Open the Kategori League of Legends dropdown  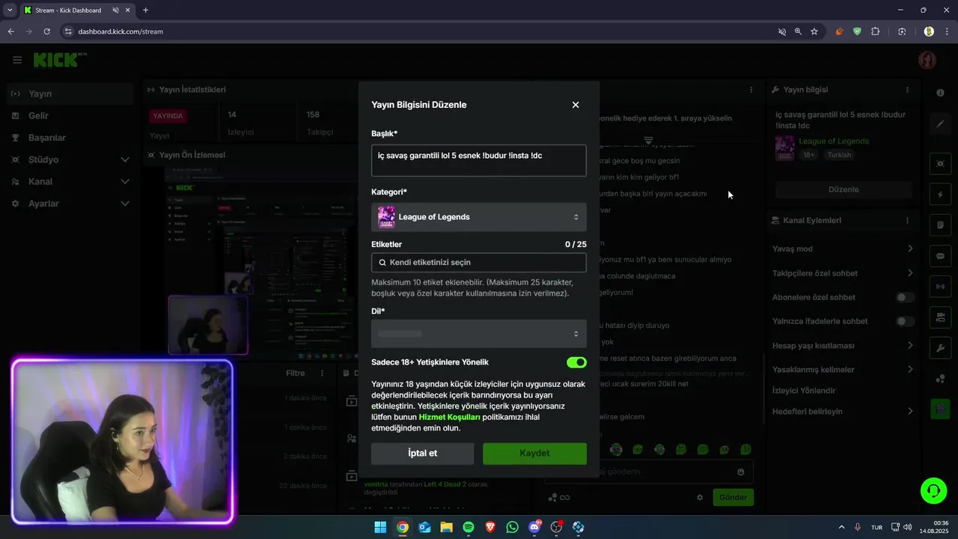click(x=479, y=217)
